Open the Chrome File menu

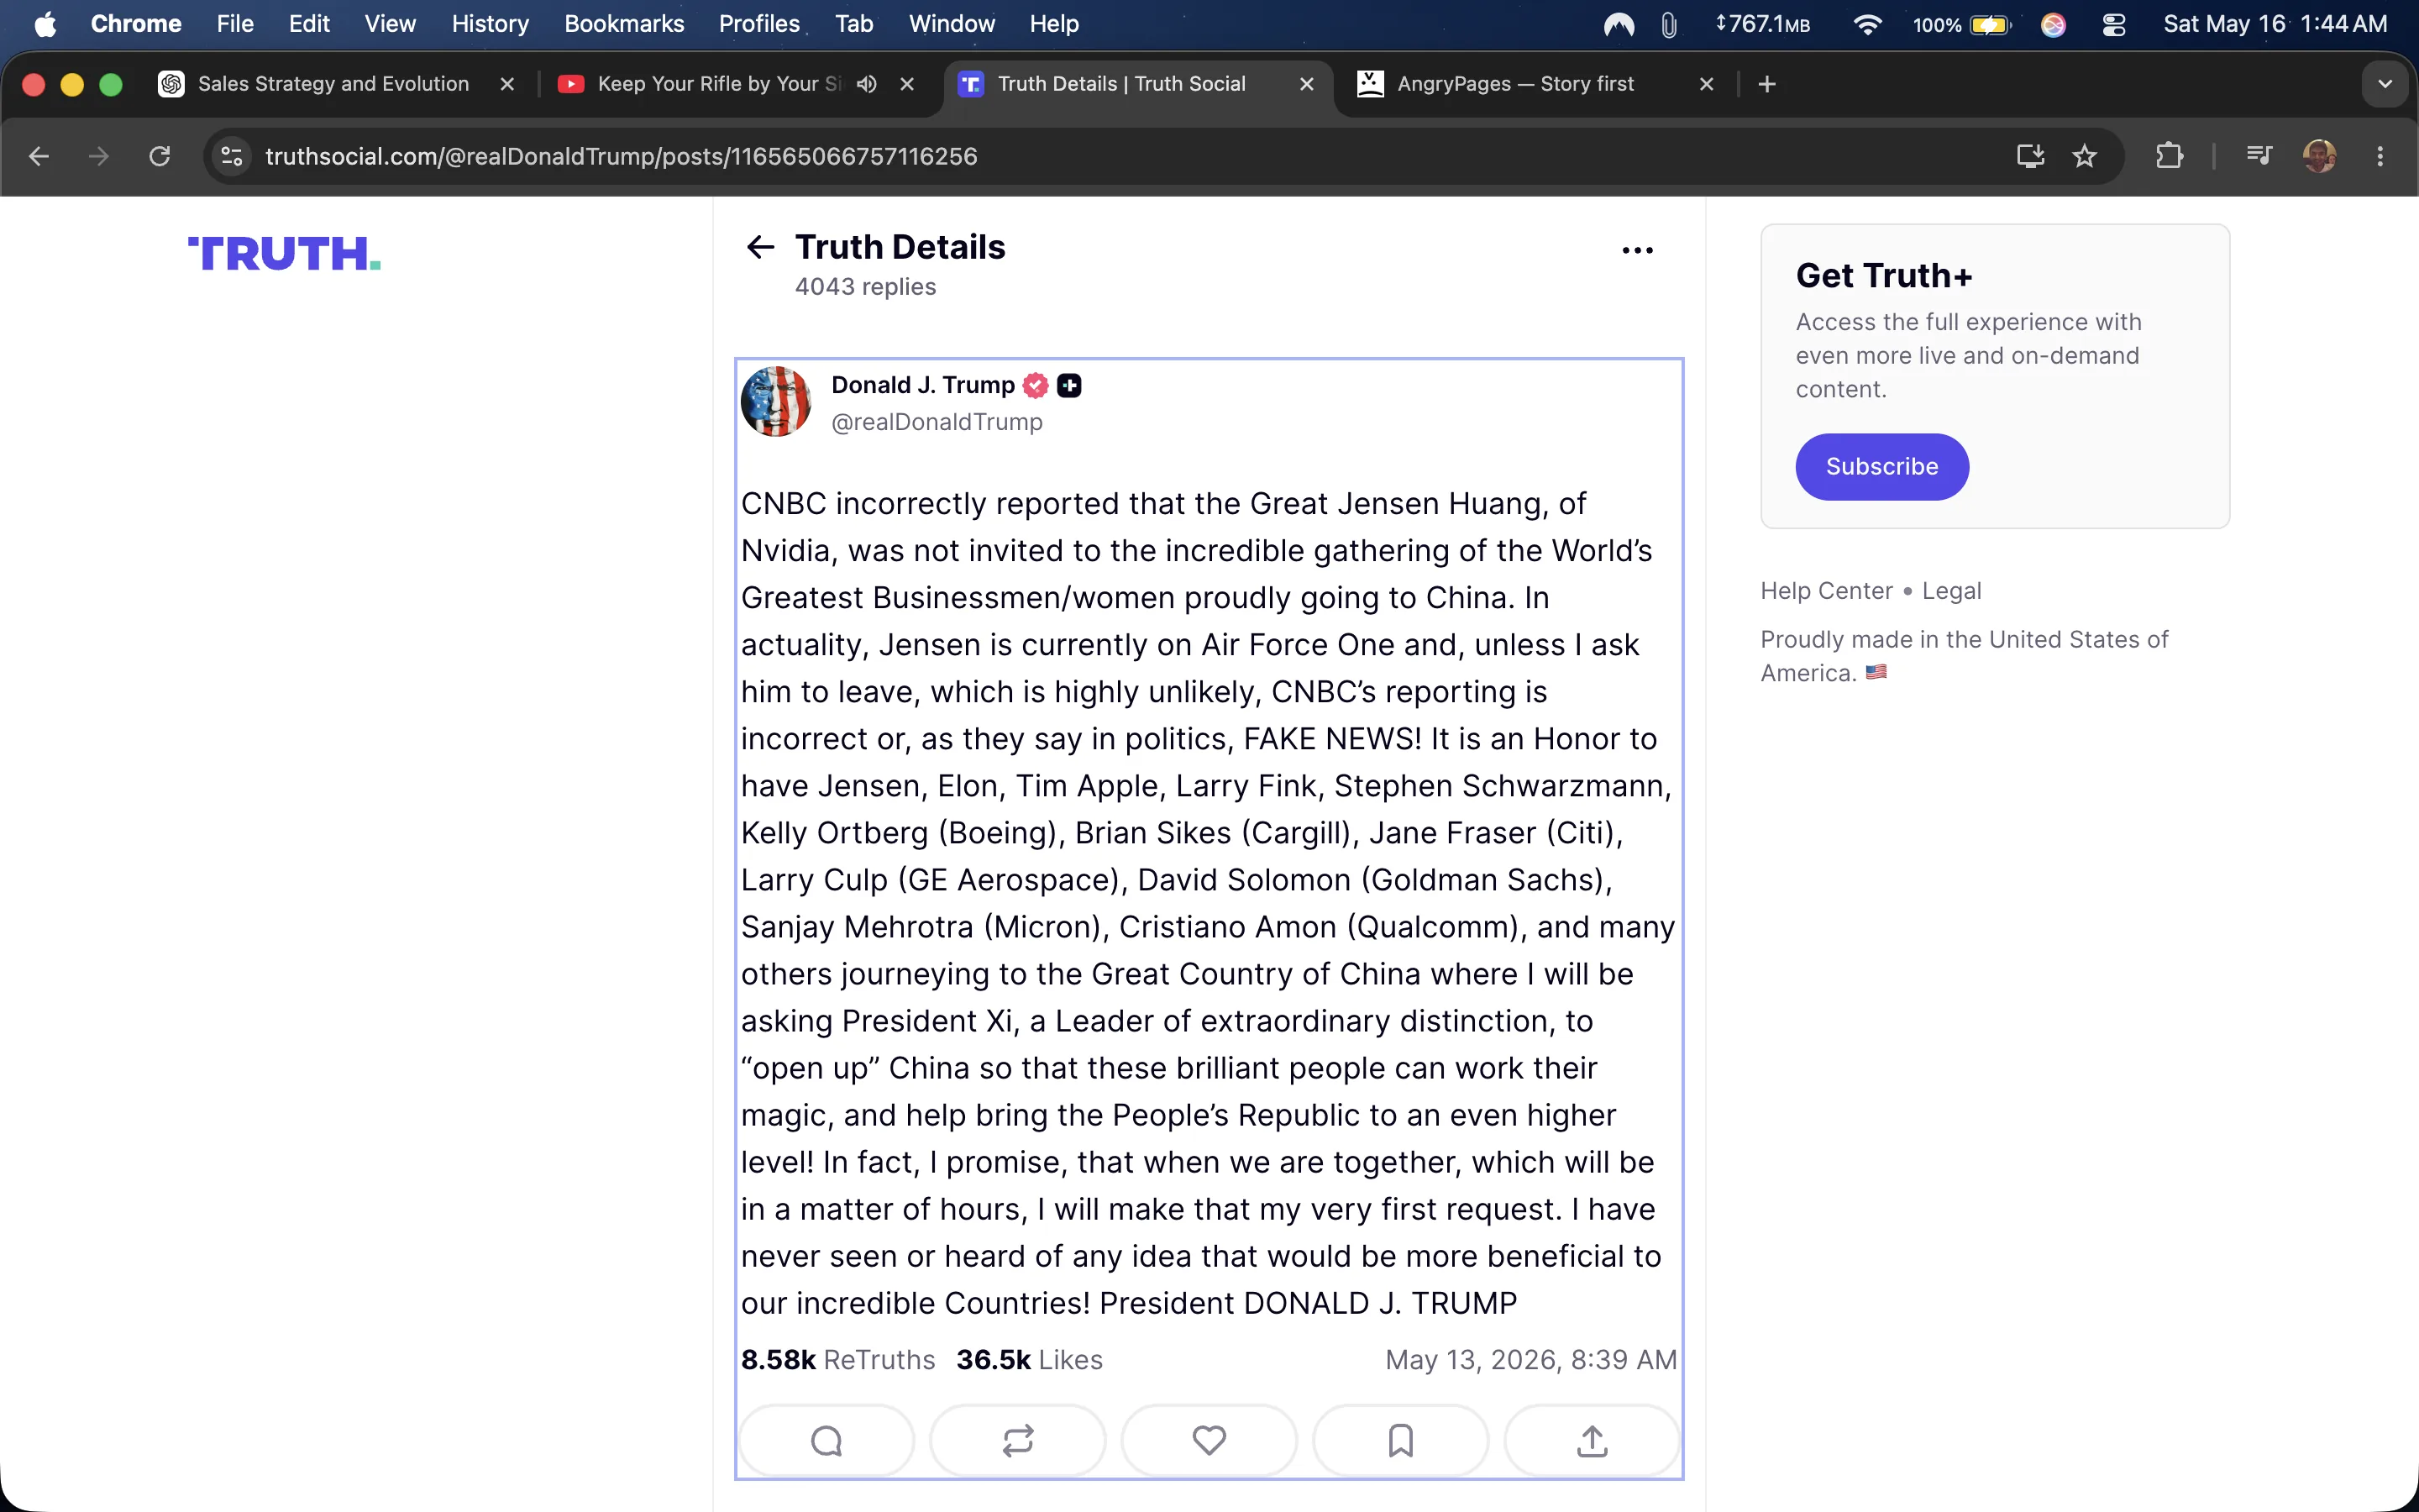(235, 24)
